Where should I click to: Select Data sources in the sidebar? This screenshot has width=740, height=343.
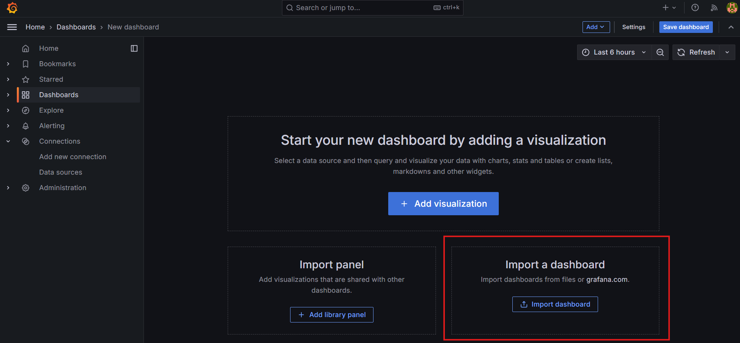click(61, 172)
